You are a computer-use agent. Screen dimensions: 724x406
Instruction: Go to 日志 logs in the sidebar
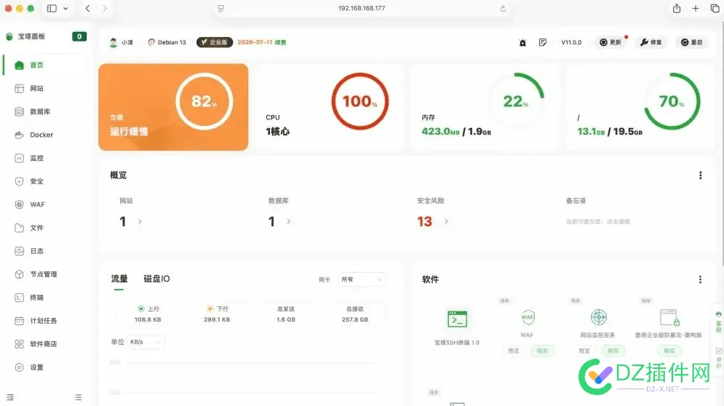pyautogui.click(x=28, y=251)
